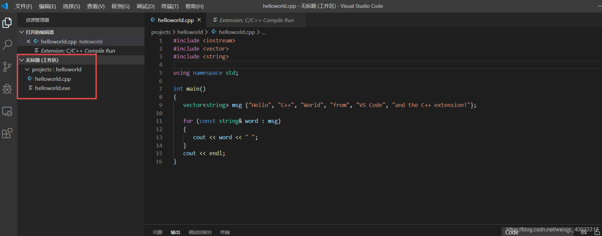Collapse the projects \ helloworld folder
The height and width of the screenshot is (236, 602).
tap(81, 69)
